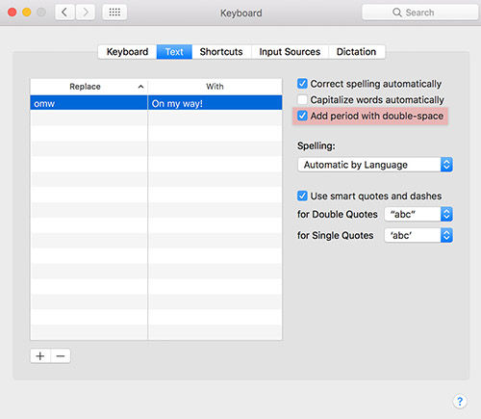Open the Spelling Automatic by Language dropdown
This screenshot has height=419, width=481.
(x=375, y=165)
